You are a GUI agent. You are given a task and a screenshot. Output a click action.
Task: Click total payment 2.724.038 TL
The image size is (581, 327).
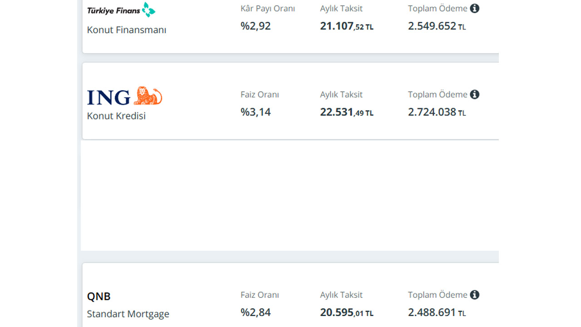click(437, 112)
